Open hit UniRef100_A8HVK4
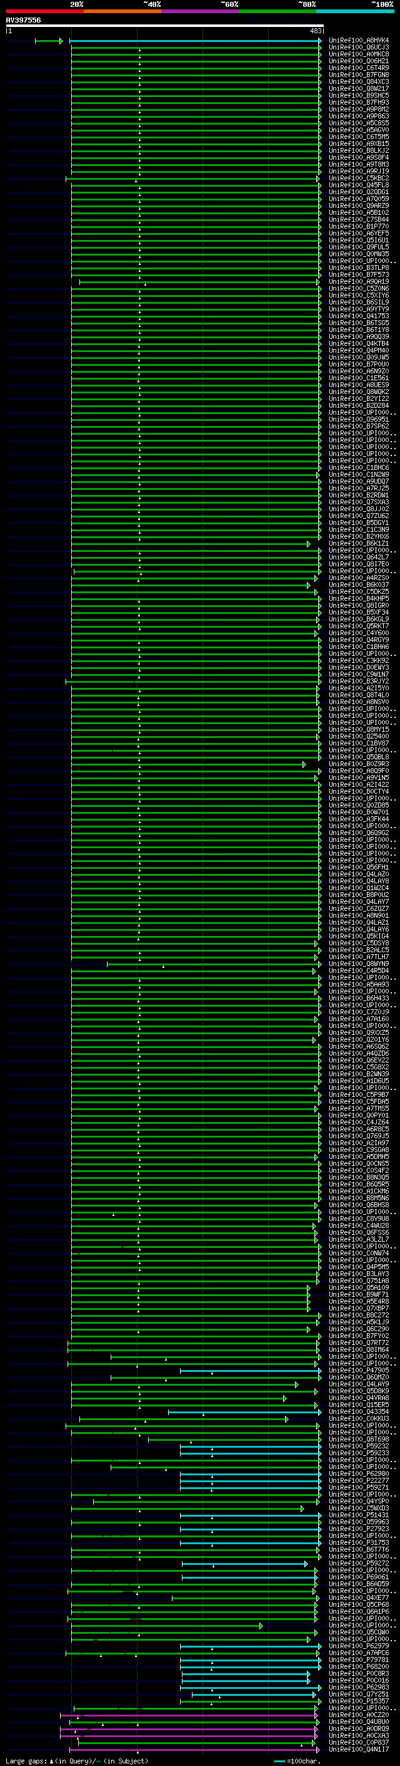Image resolution: width=400 pixels, height=1766 pixels. [358, 41]
